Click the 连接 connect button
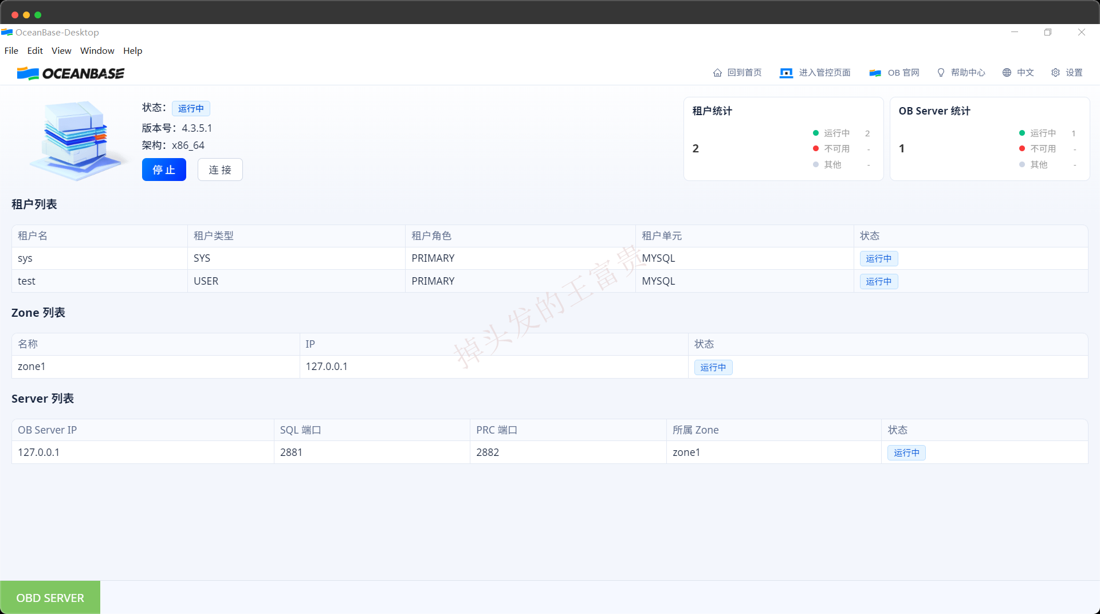Screen dimensions: 1100x614 220,170
